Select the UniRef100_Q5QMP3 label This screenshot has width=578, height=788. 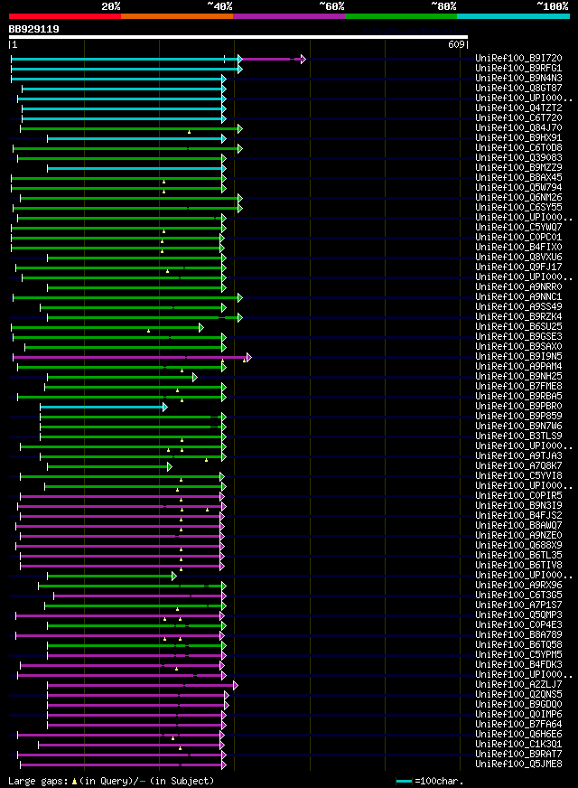tap(518, 615)
